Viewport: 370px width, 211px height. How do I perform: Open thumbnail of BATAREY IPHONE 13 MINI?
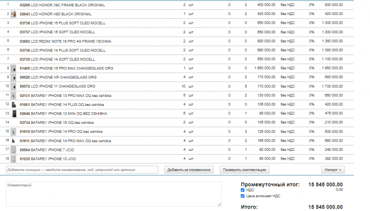coord(14,114)
